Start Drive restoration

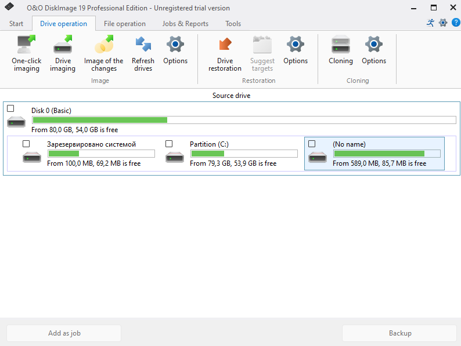(225, 53)
